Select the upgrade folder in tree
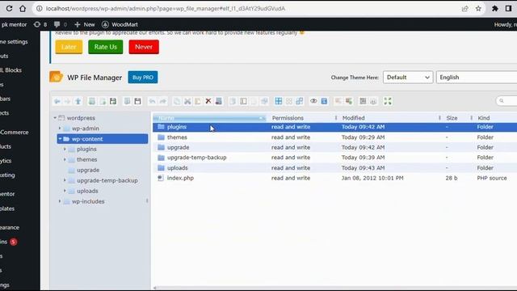 tap(88, 170)
